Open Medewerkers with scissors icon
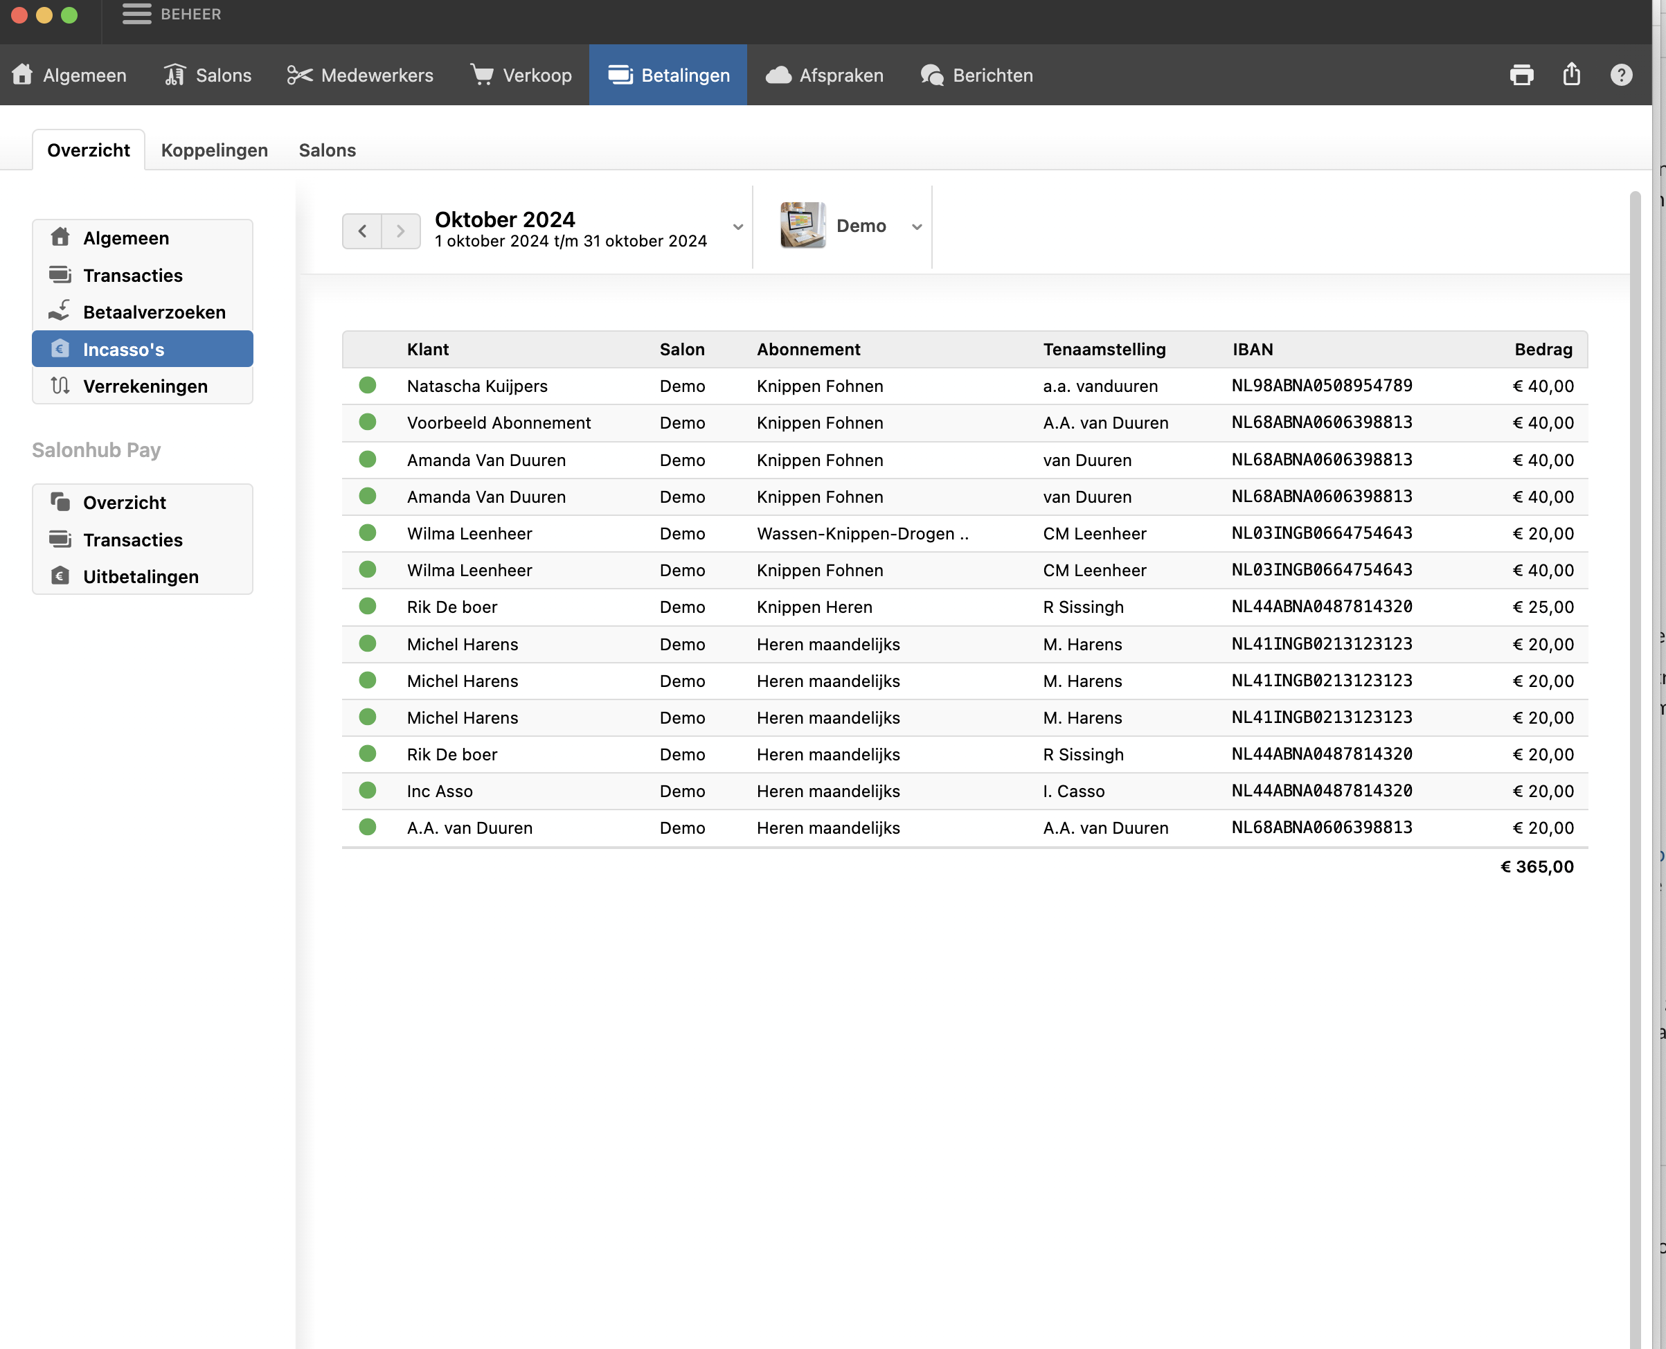 click(x=360, y=75)
